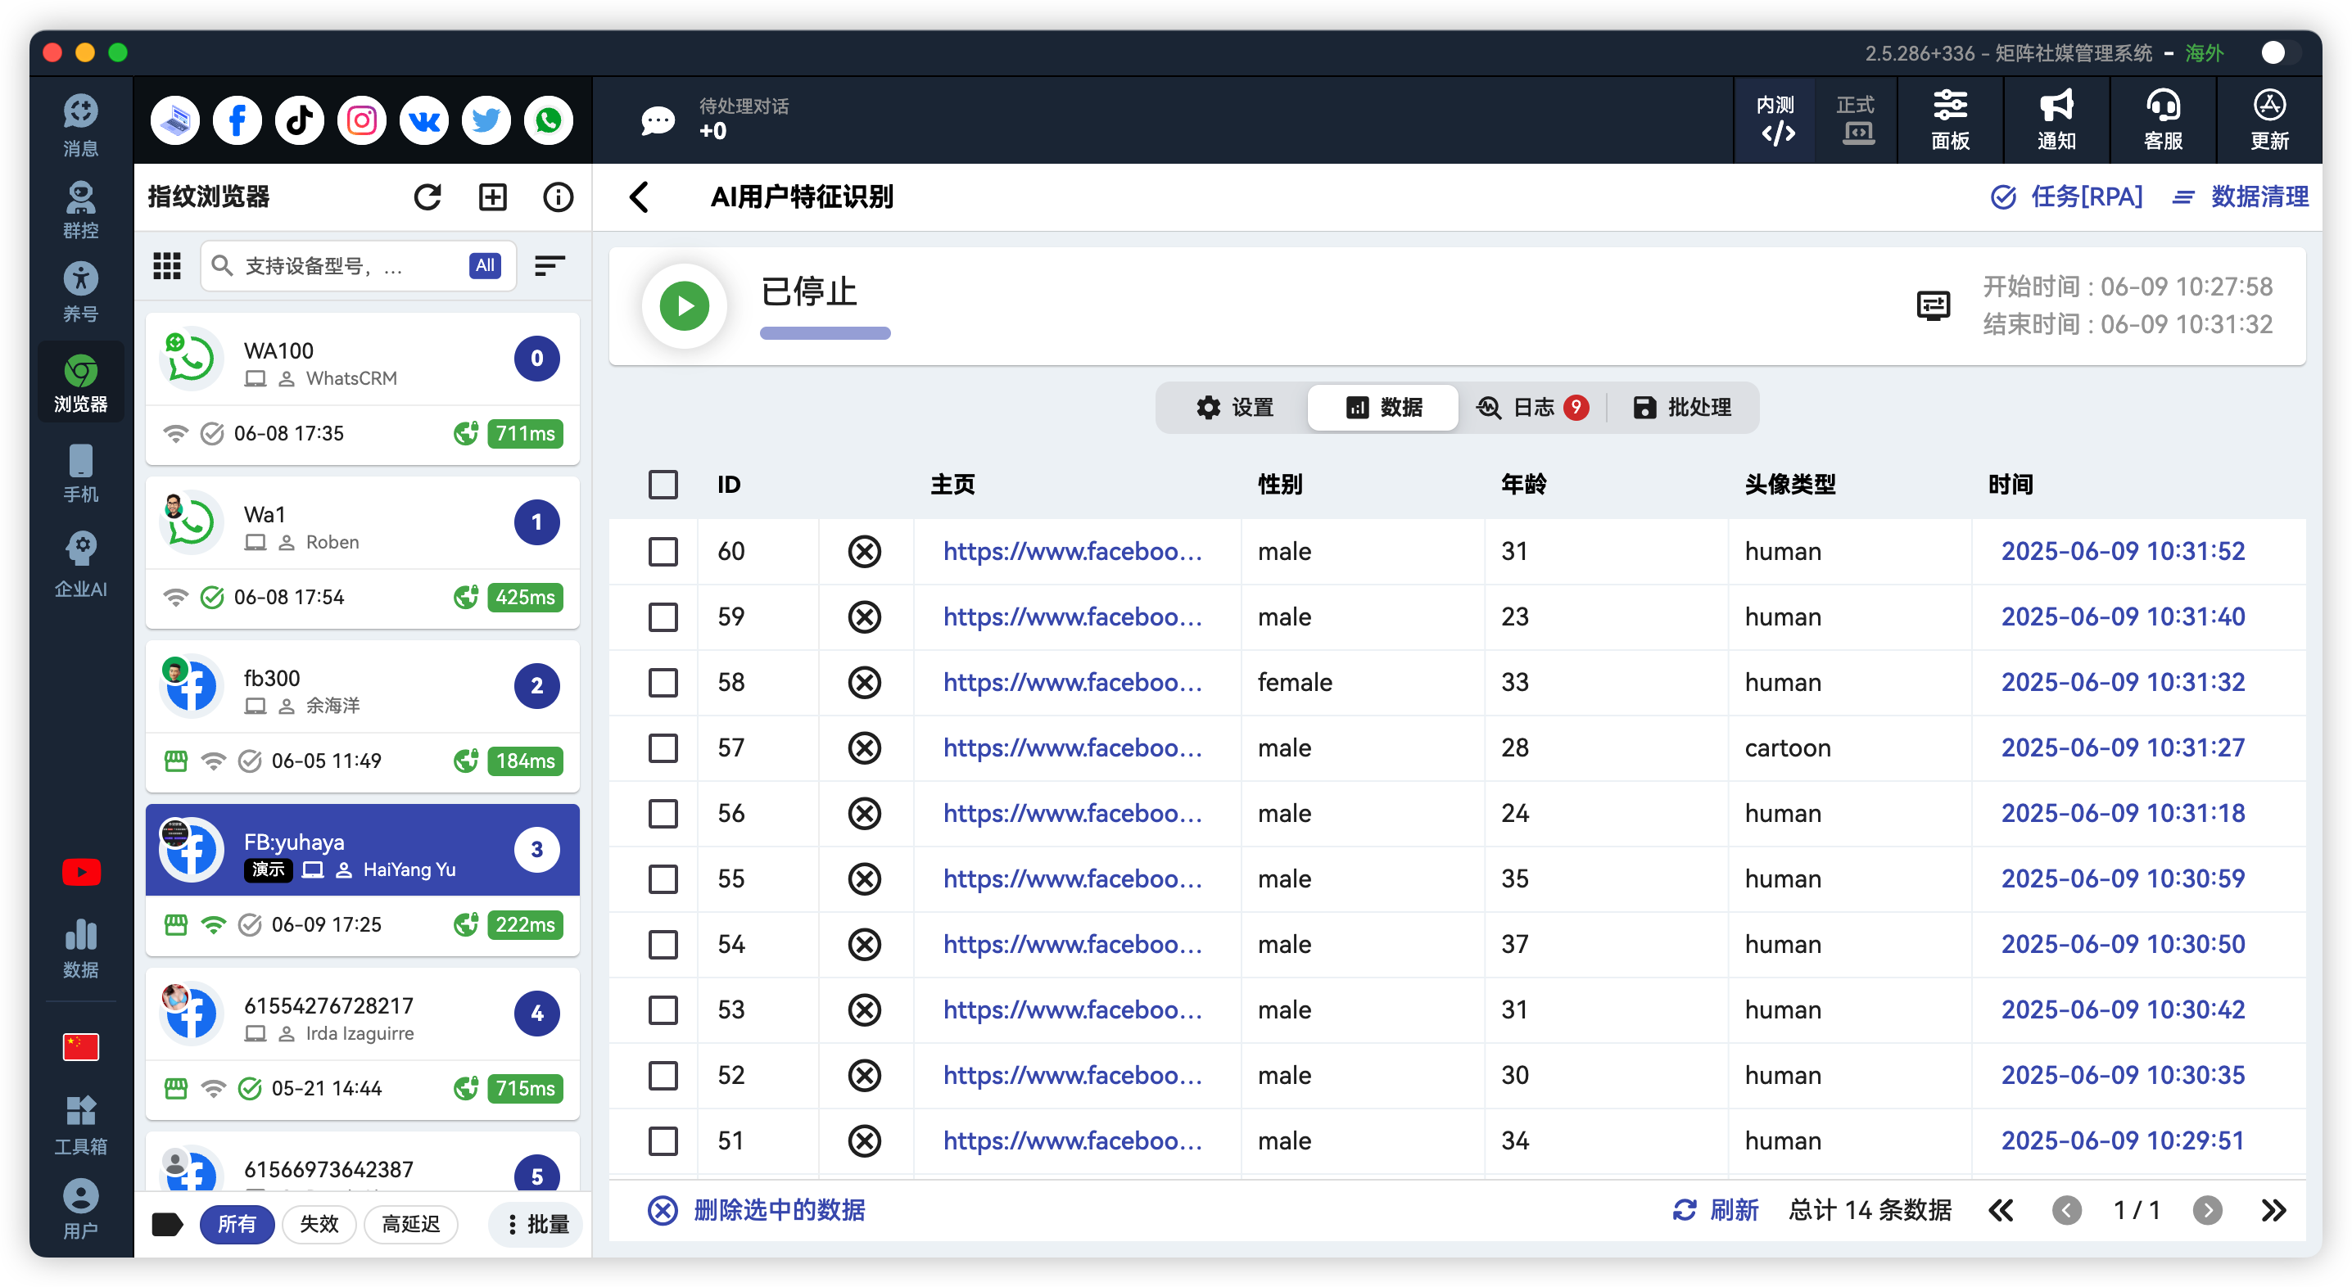Delete selected data (删除选中的数据)
2352x1287 pixels.
point(757,1210)
